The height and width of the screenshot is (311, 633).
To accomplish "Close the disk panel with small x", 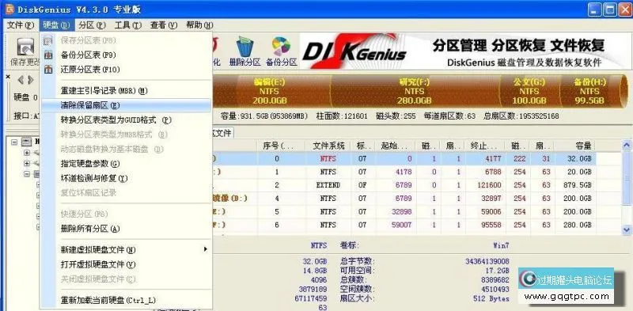I will point(8,77).
